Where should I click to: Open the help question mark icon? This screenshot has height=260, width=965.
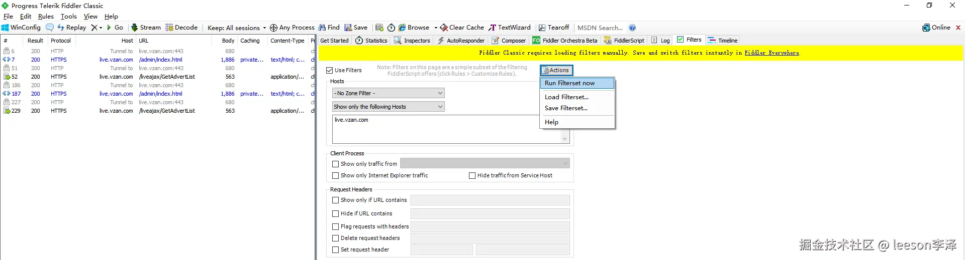(632, 28)
